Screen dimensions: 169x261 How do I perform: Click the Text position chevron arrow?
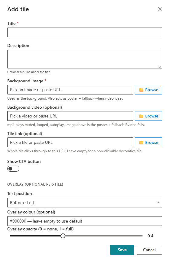pyautogui.click(x=158, y=203)
